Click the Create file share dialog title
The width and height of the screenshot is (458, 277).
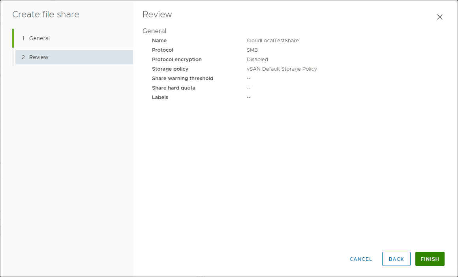(x=45, y=14)
